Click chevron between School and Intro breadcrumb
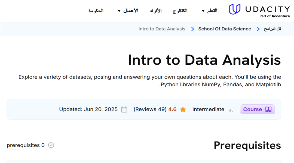This screenshot has width=294, height=163. pyautogui.click(x=192, y=29)
